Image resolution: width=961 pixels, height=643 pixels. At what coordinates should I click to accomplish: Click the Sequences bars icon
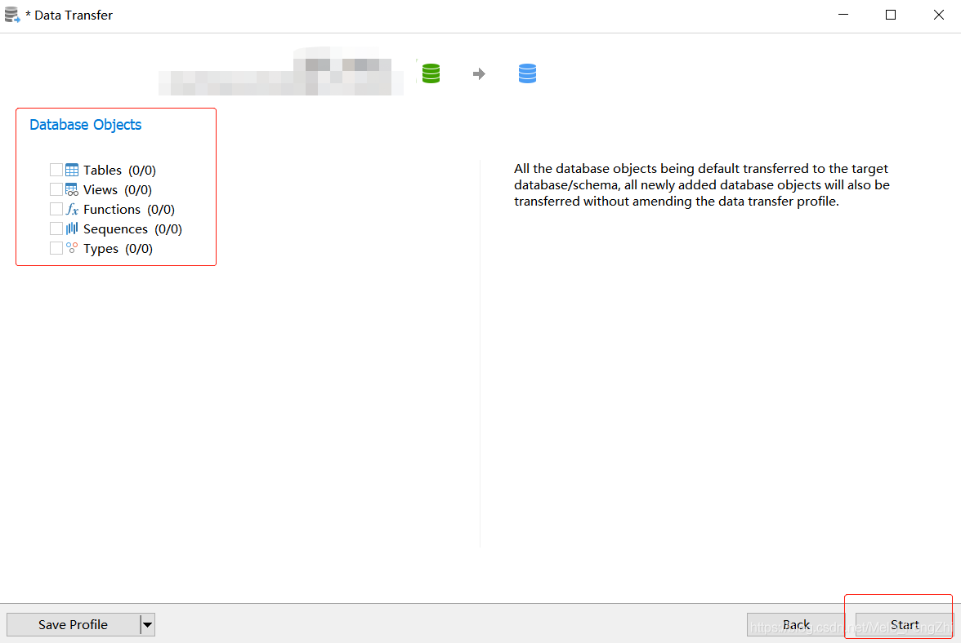(72, 228)
